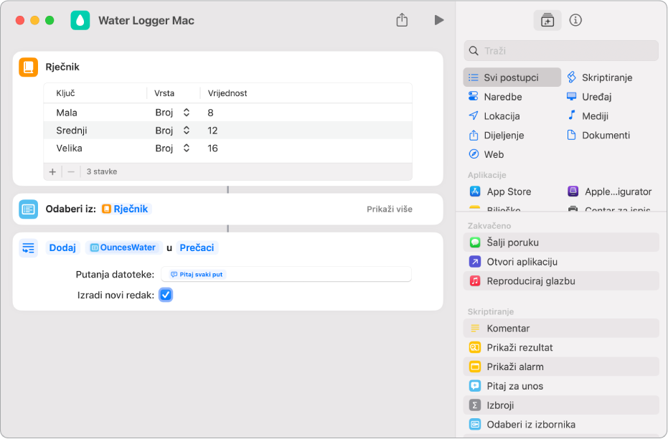
Task: Select Dokumenti category
Action: pyautogui.click(x=598, y=135)
